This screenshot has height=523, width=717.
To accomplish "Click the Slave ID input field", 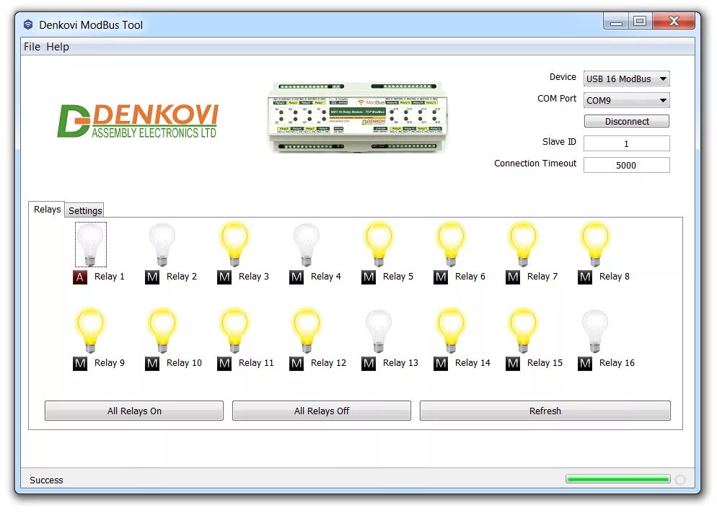I will [x=626, y=143].
